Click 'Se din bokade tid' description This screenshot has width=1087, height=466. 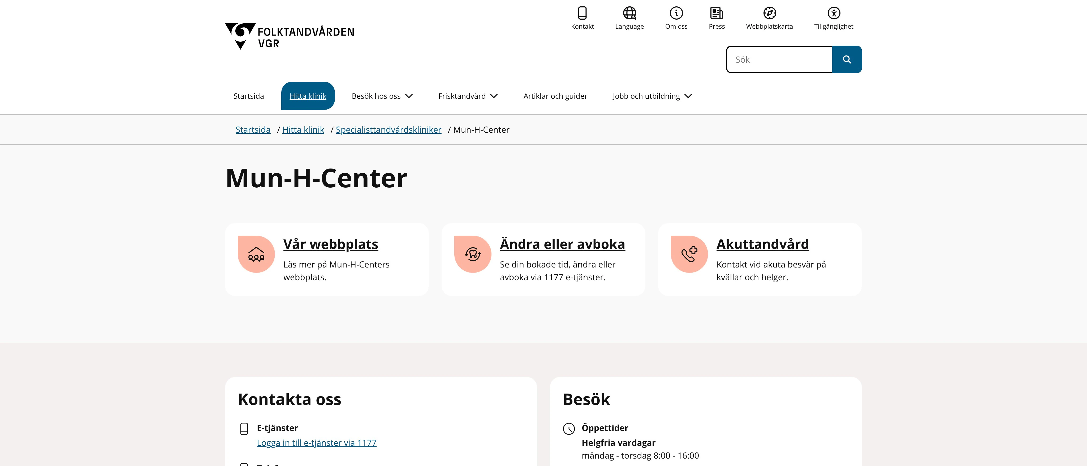pos(557,271)
